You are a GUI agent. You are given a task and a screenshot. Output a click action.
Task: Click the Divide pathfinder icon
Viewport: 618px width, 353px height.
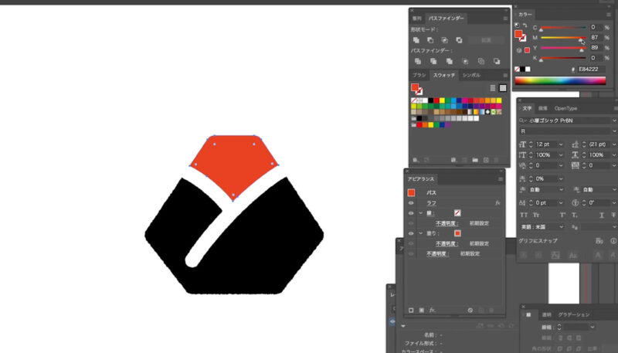coord(418,61)
